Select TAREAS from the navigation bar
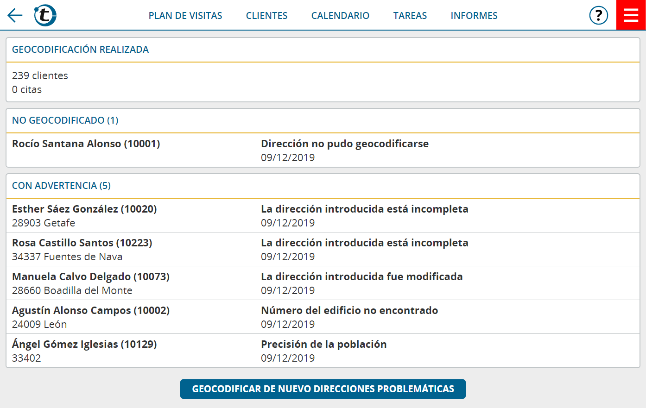 [x=410, y=16]
